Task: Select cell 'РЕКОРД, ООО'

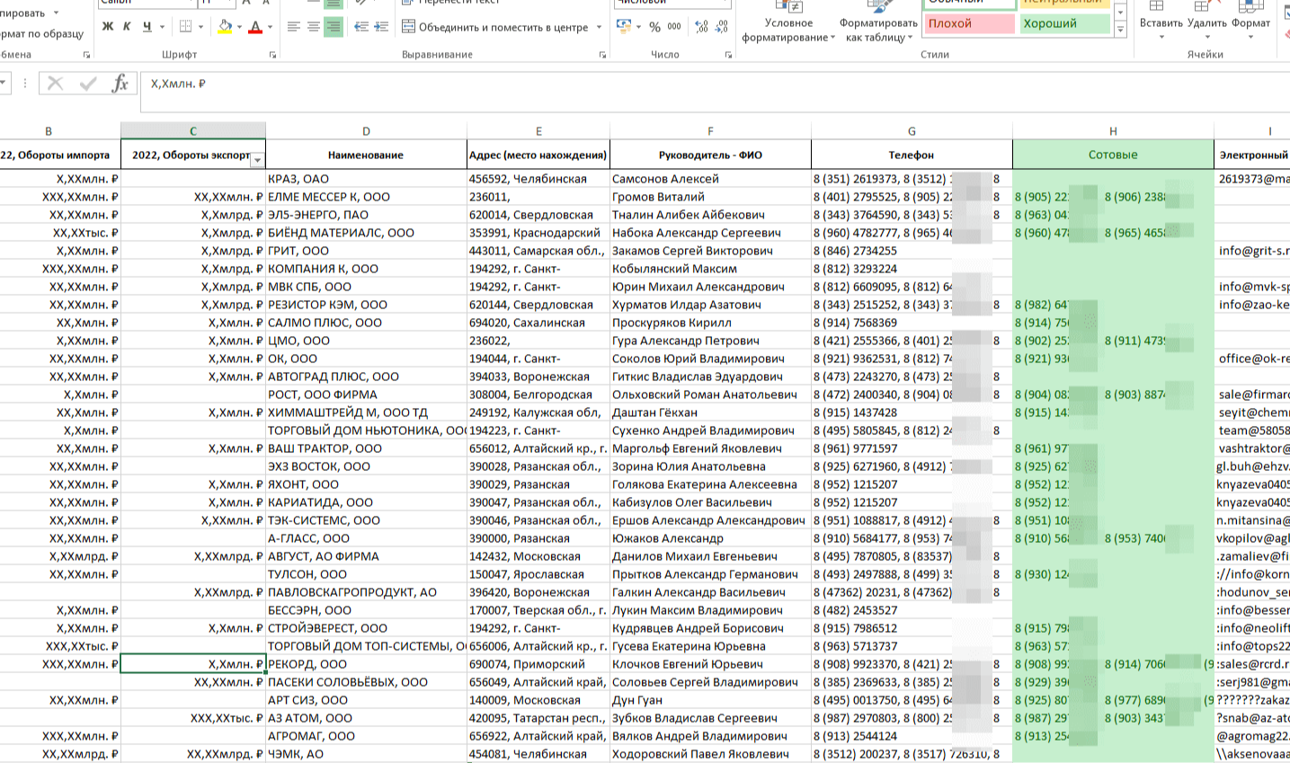Action: click(366, 664)
